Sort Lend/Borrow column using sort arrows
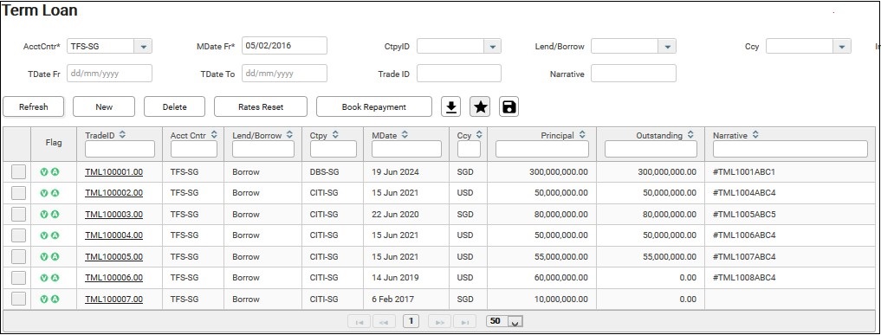Viewport: 881px width, 335px height. click(289, 135)
